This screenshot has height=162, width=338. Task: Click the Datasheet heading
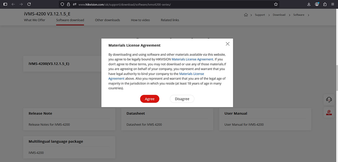[x=136, y=114]
